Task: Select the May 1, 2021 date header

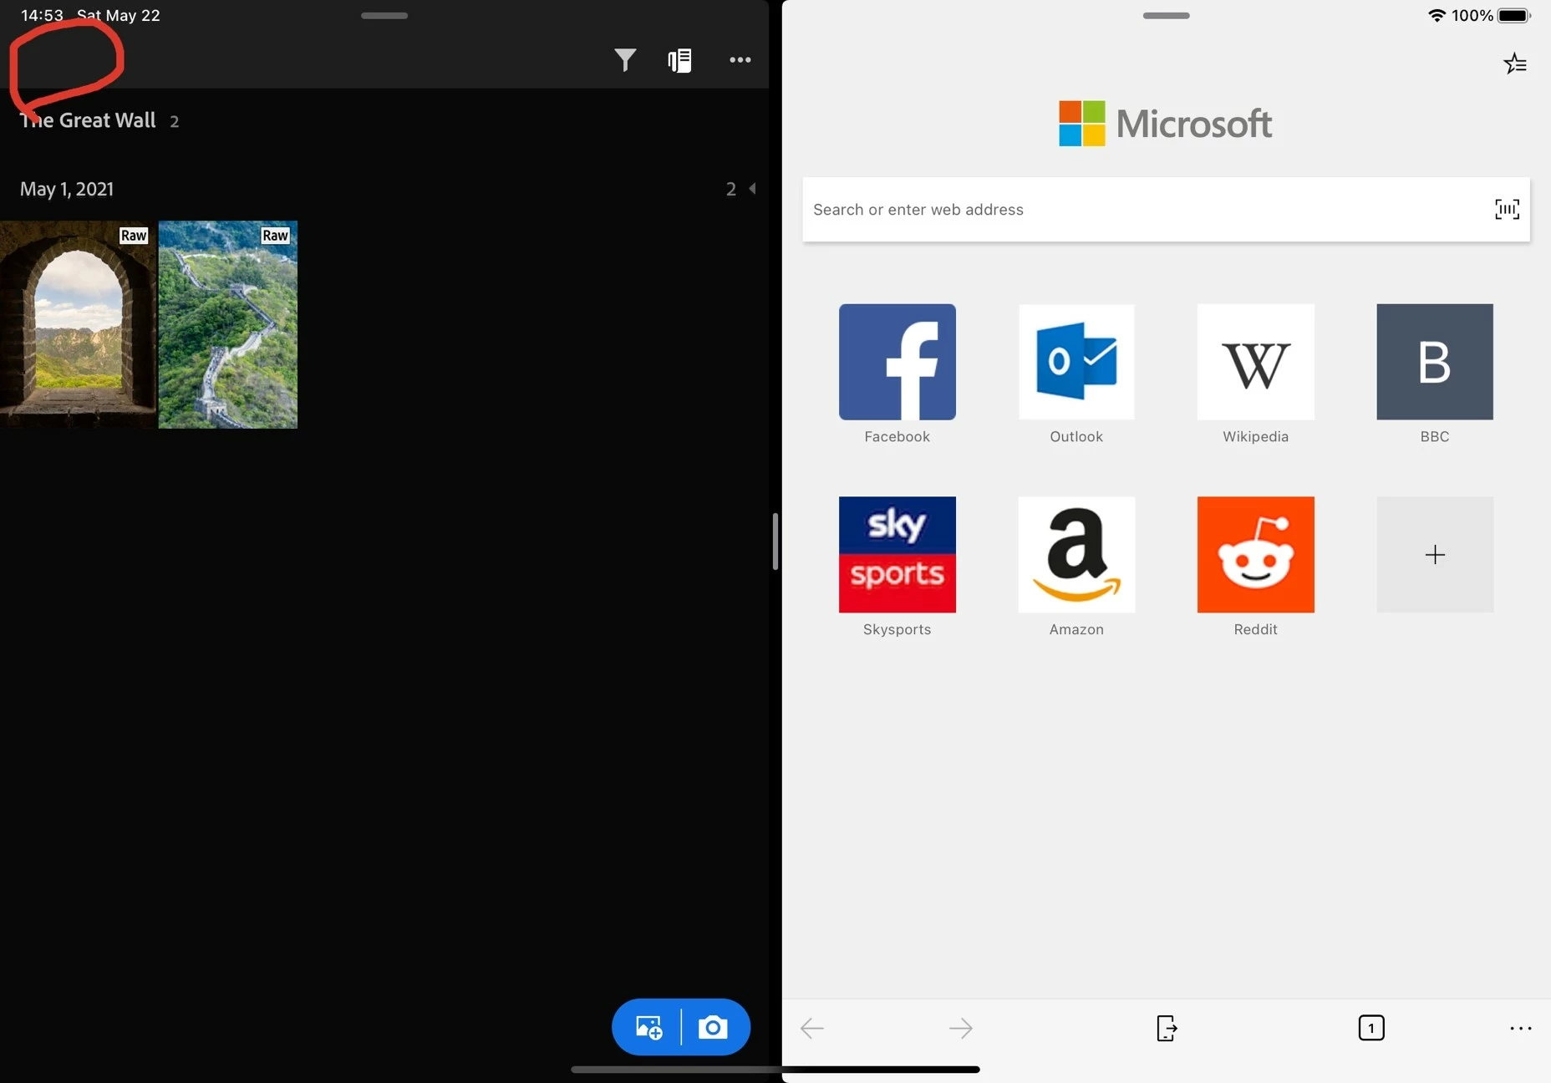Action: 67,189
